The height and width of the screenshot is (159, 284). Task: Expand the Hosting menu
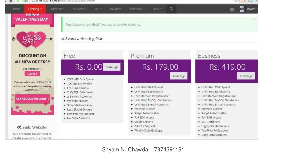tap(35, 9)
